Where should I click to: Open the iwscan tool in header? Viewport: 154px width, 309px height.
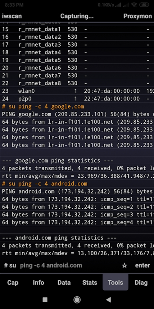tap(12, 16)
